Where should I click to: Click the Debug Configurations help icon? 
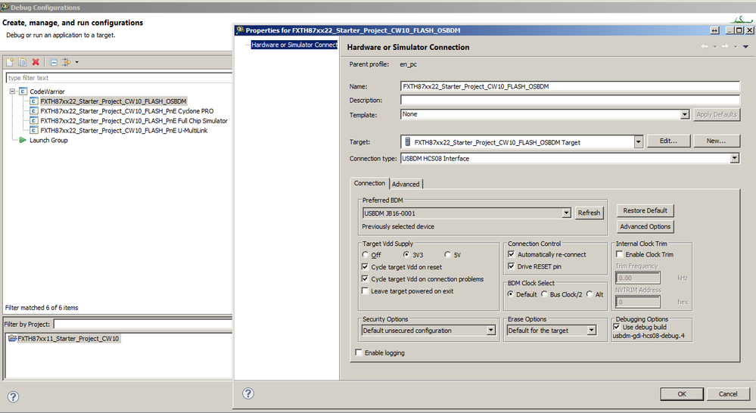(13, 396)
